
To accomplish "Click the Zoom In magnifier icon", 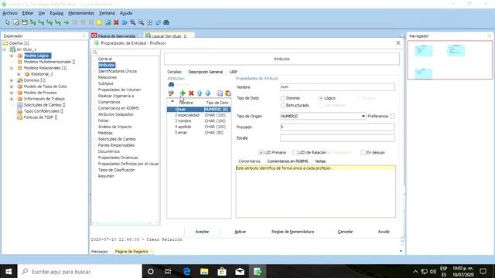I will (133, 22).
